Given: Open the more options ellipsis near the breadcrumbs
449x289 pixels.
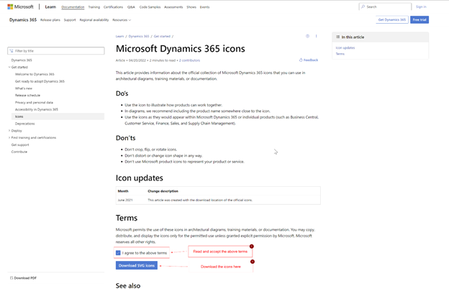Looking at the screenshot, I should 316,36.
